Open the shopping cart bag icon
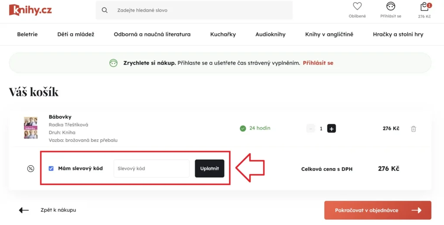444x225 pixels. (x=424, y=6)
